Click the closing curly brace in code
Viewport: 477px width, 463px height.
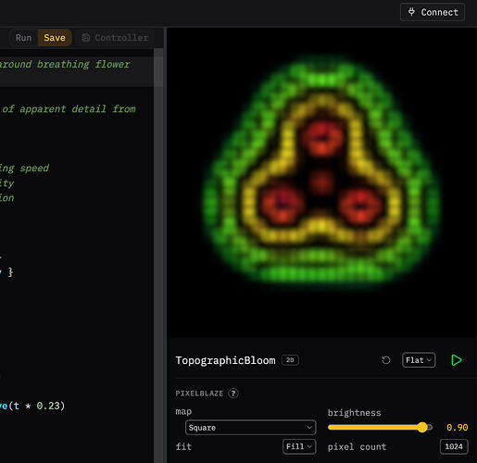(x=10, y=272)
